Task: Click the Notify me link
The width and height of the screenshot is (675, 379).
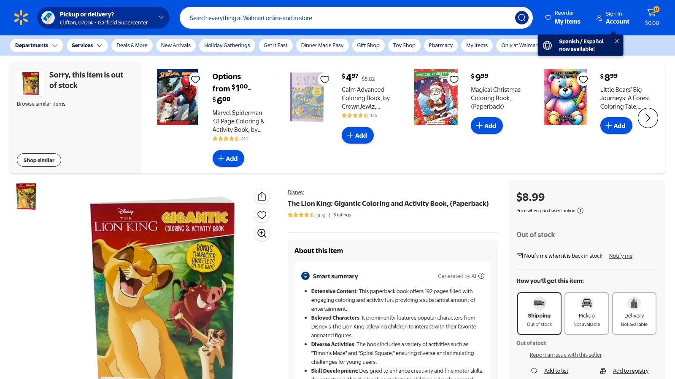Action: click(x=620, y=256)
